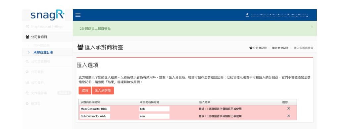Click the badge beside 文件儲存庫
The image size is (339, 129).
coord(64,93)
